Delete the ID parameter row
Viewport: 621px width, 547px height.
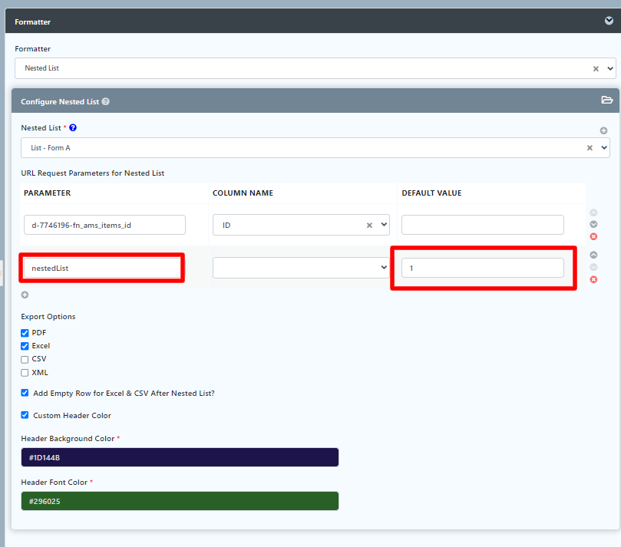593,236
